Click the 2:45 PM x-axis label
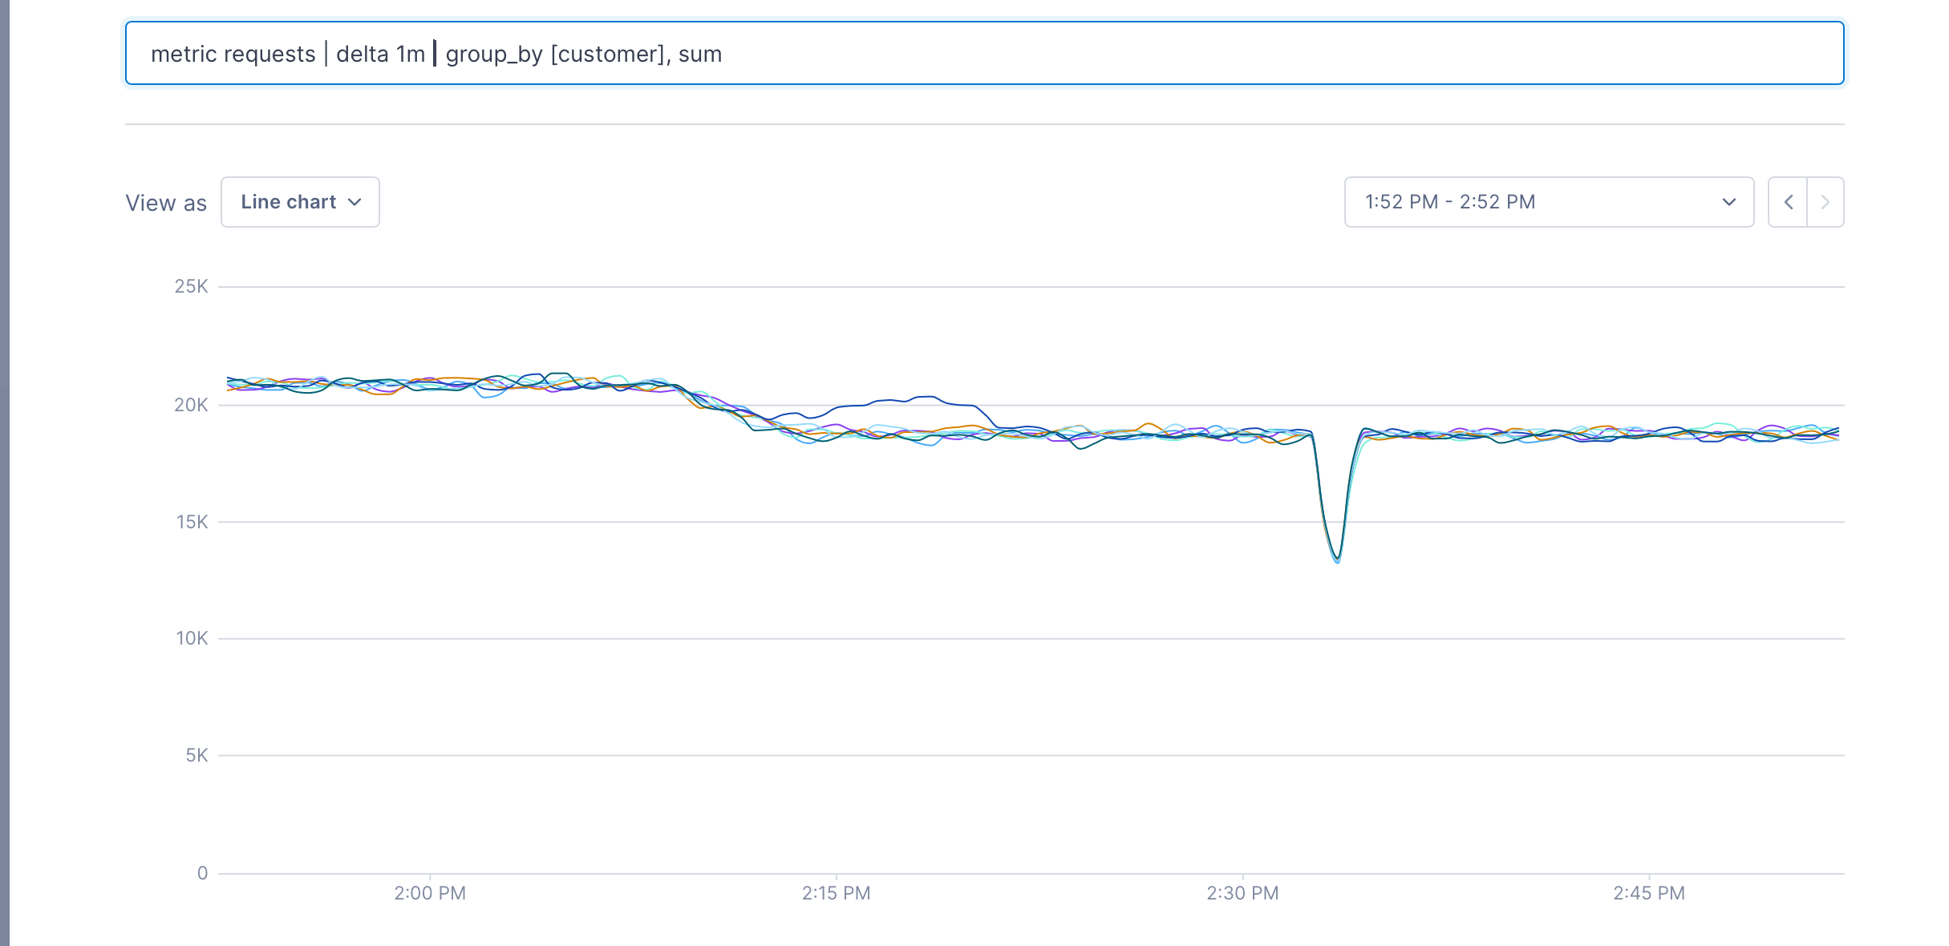Screen dimensions: 1949x946 (1648, 893)
